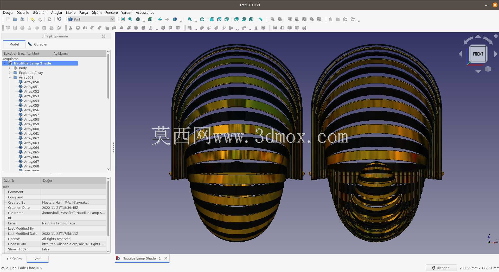Fit all content in the view

point(123,19)
